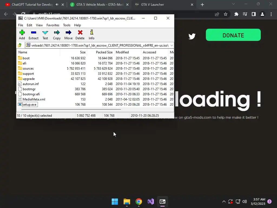Share this page from Chrome address bar
Screen dimensions: 277x208
pos(217,14)
